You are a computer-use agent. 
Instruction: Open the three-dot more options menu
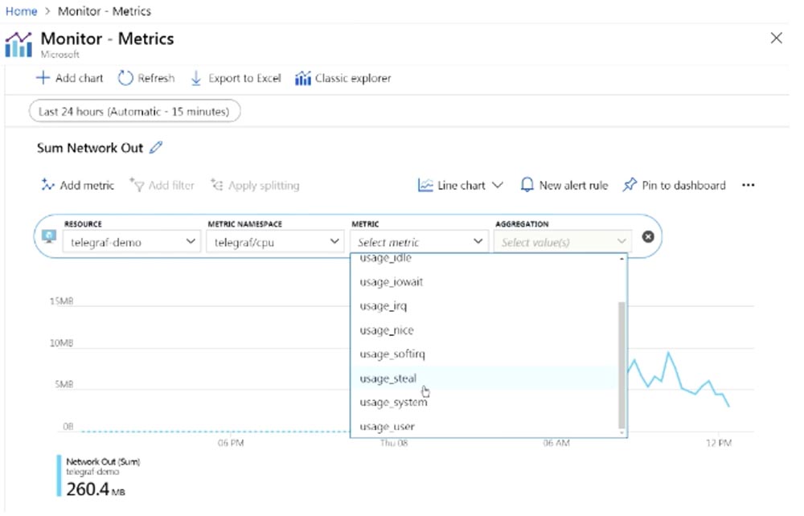point(749,186)
